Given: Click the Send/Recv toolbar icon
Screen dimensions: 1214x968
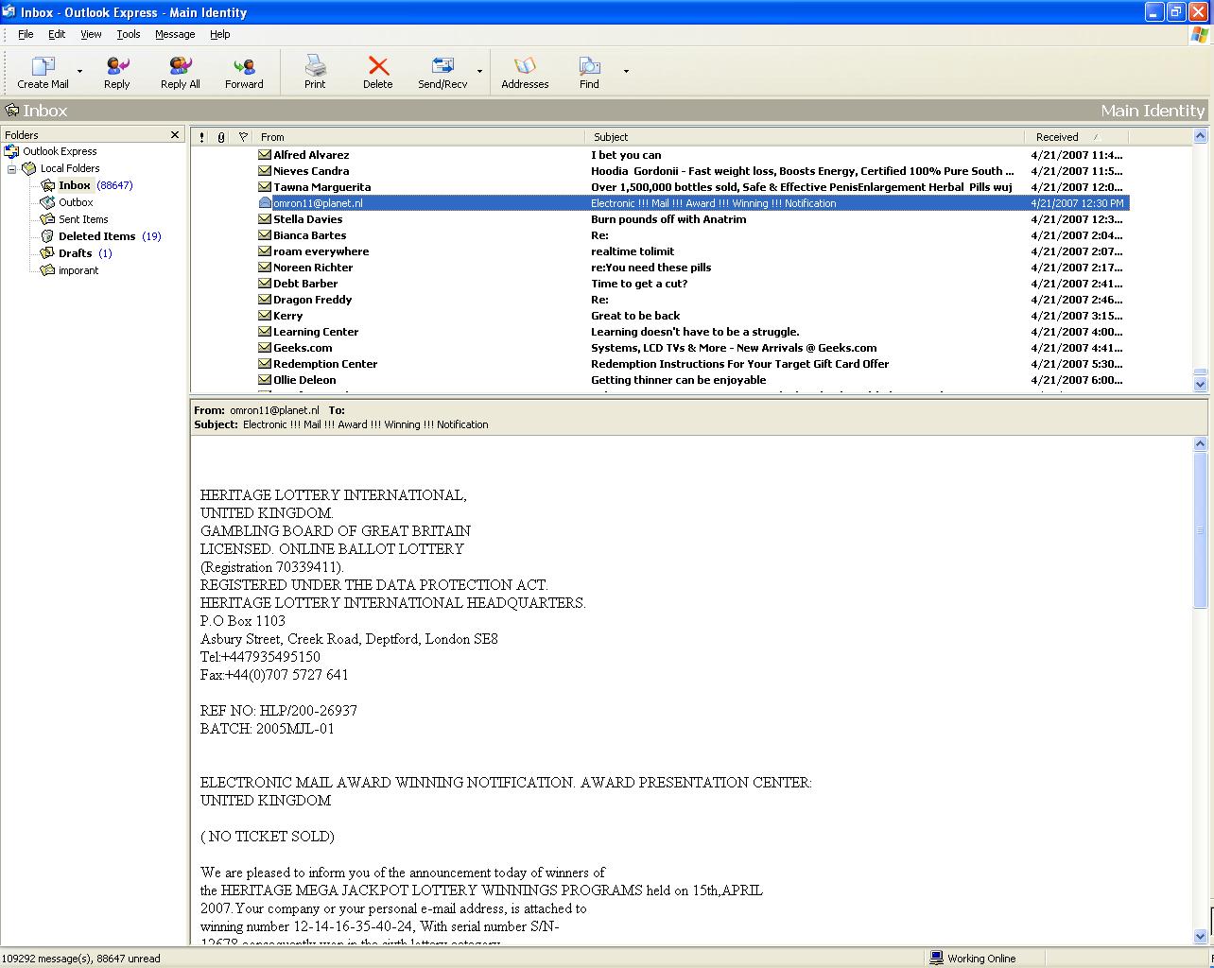Looking at the screenshot, I should [442, 66].
